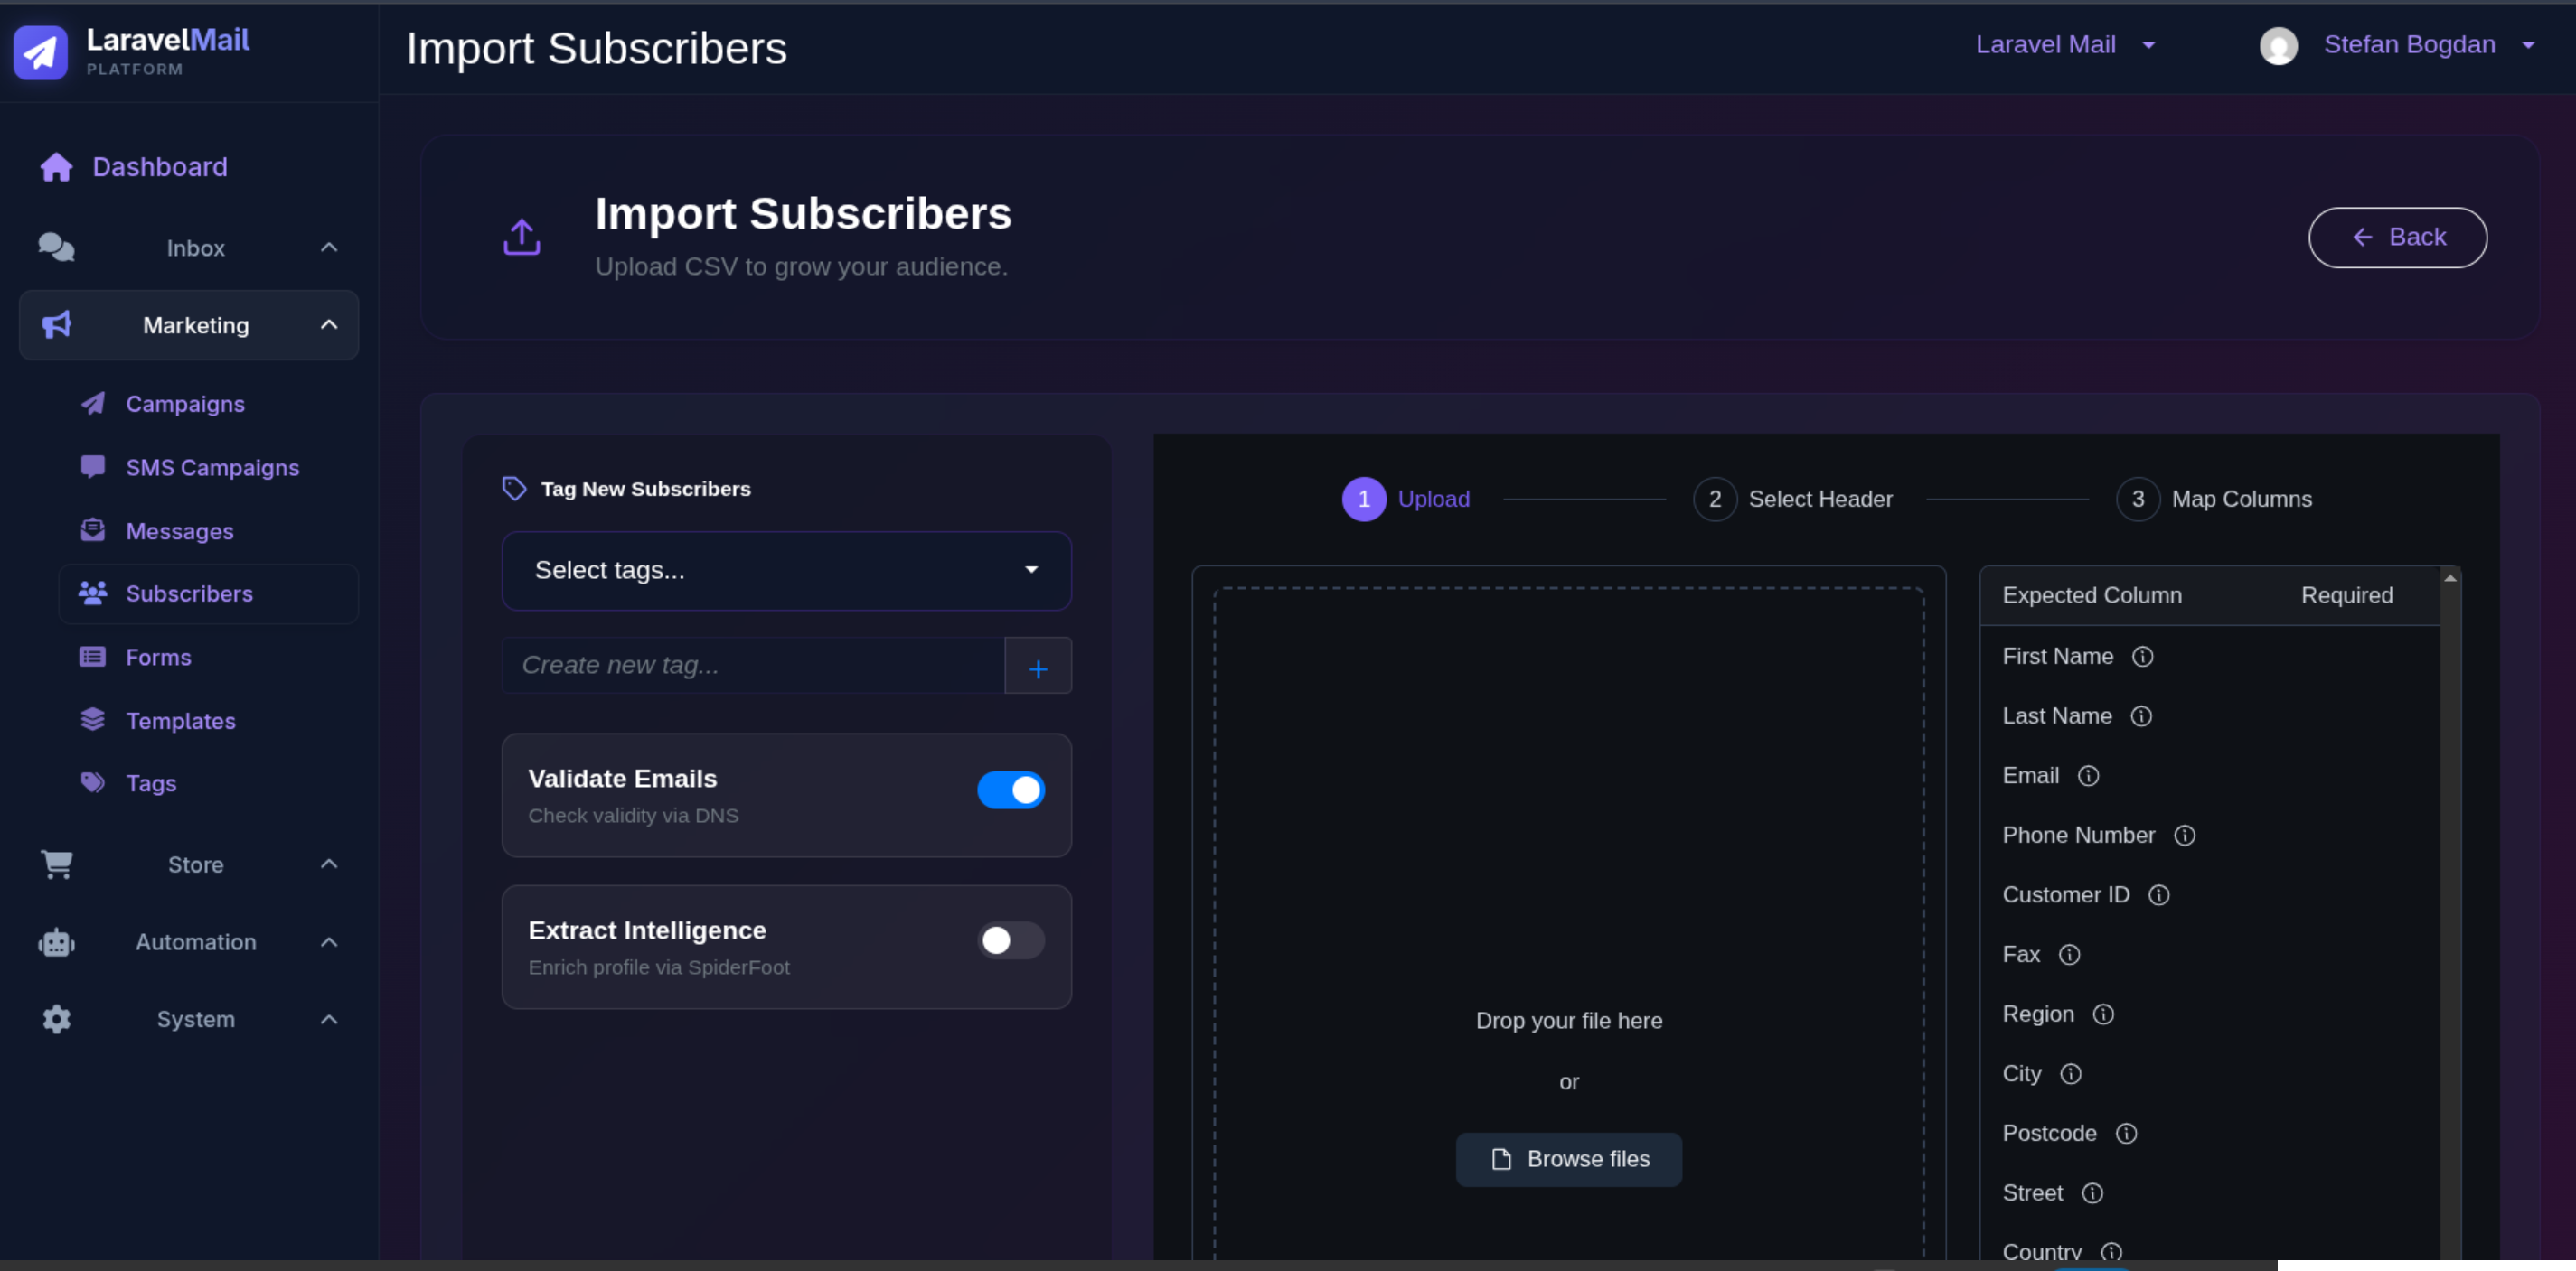Go to Templates in the sidebar
This screenshot has height=1271, width=2576.
pos(180,721)
